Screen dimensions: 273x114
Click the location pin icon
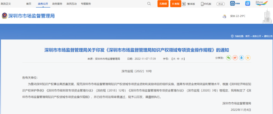[232, 36]
